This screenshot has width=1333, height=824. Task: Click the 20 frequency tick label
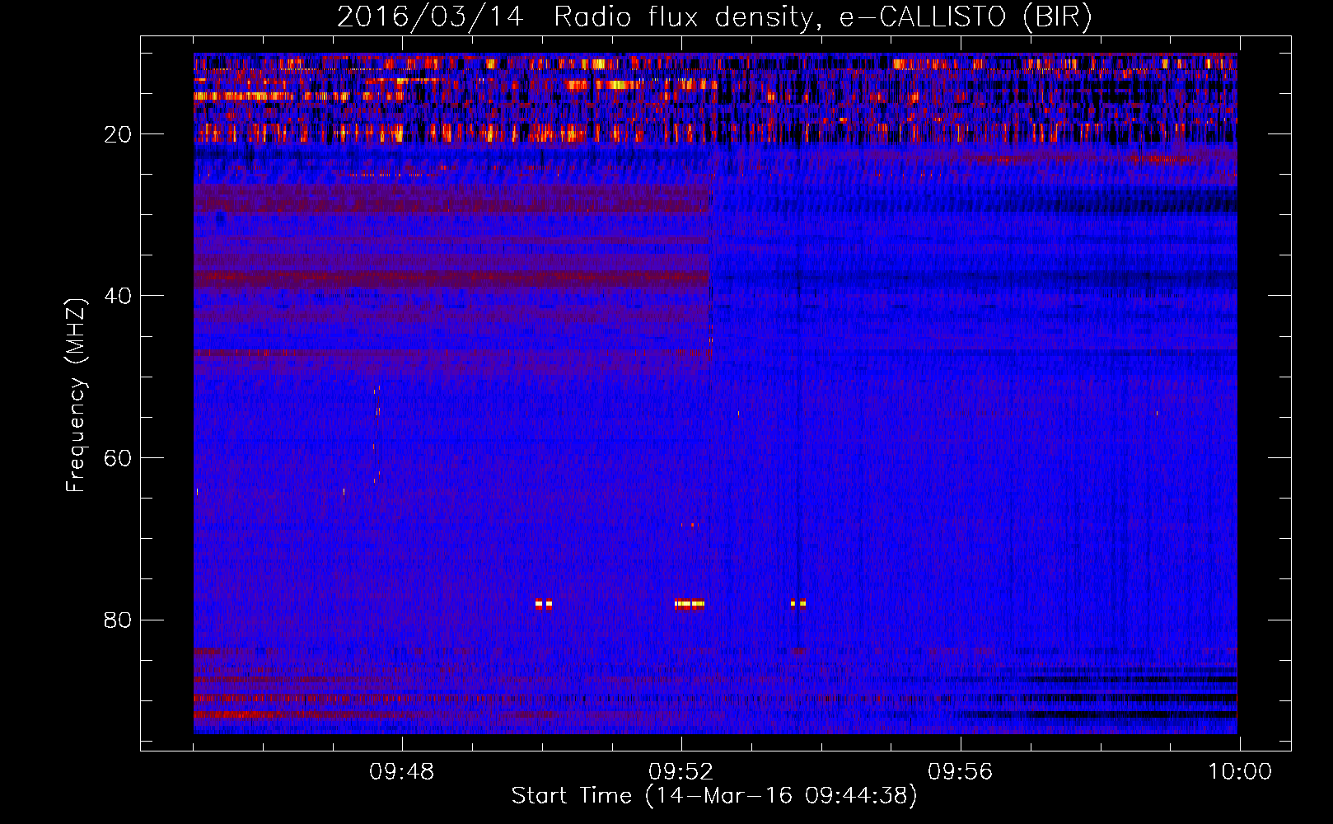pos(119,134)
